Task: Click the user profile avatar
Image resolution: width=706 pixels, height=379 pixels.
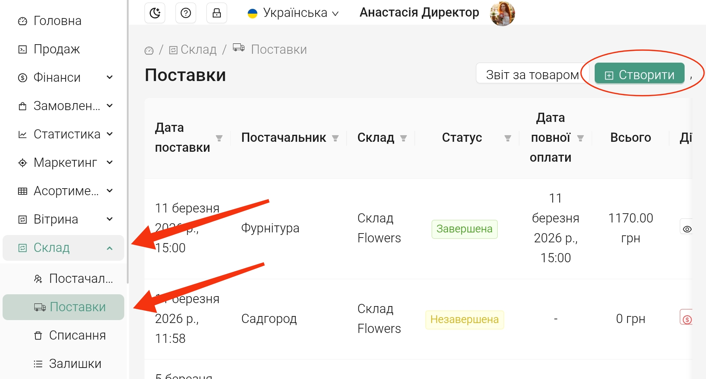Action: point(502,14)
